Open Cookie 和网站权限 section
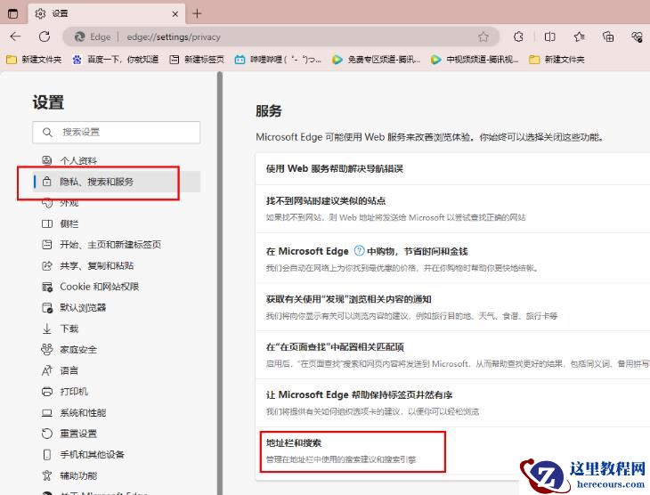Screen dimensions: 650x495 click(117, 287)
